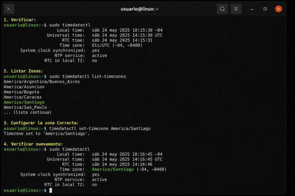Place cursor at the final empty prompt
This screenshot has height=196, width=295.
coord(51,190)
